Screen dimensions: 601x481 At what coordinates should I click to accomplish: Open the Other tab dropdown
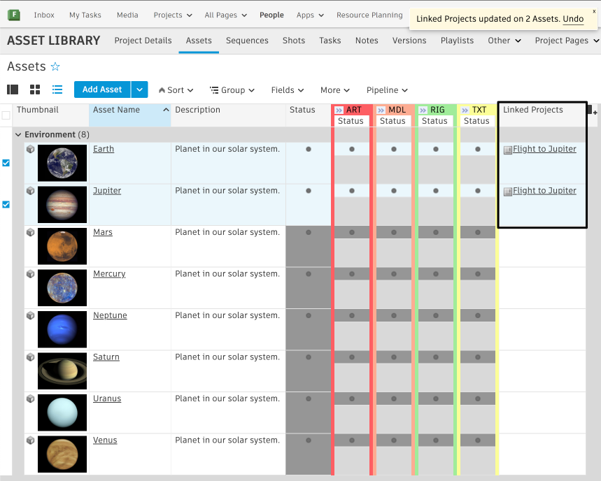(x=504, y=41)
